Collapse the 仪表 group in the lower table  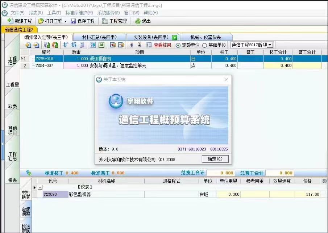click(40, 187)
